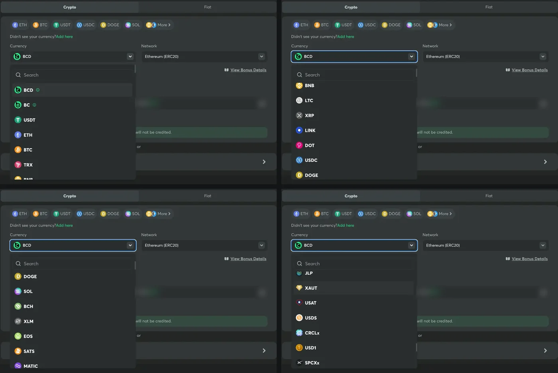Select the Crypto tab in bottom-left panel
This screenshot has width=558, height=373.
point(70,196)
